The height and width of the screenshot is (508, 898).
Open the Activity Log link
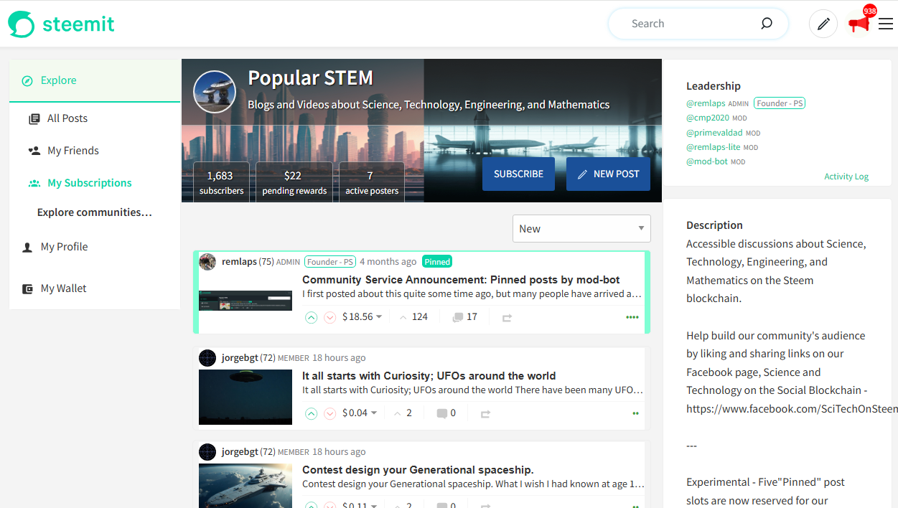pos(846,177)
